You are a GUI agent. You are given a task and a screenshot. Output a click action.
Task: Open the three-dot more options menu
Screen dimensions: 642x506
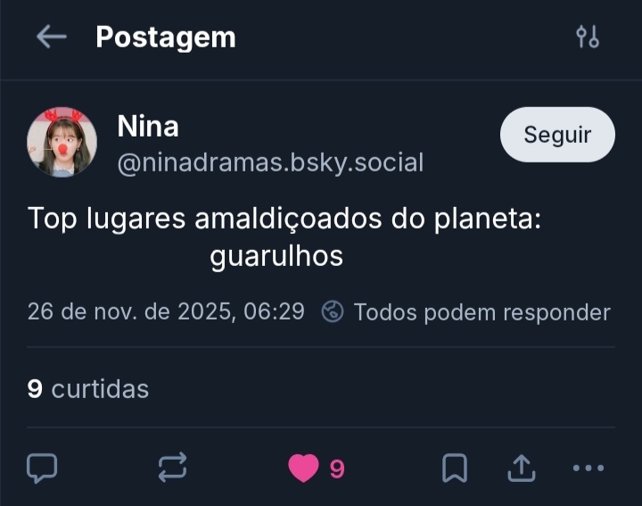[x=588, y=468]
